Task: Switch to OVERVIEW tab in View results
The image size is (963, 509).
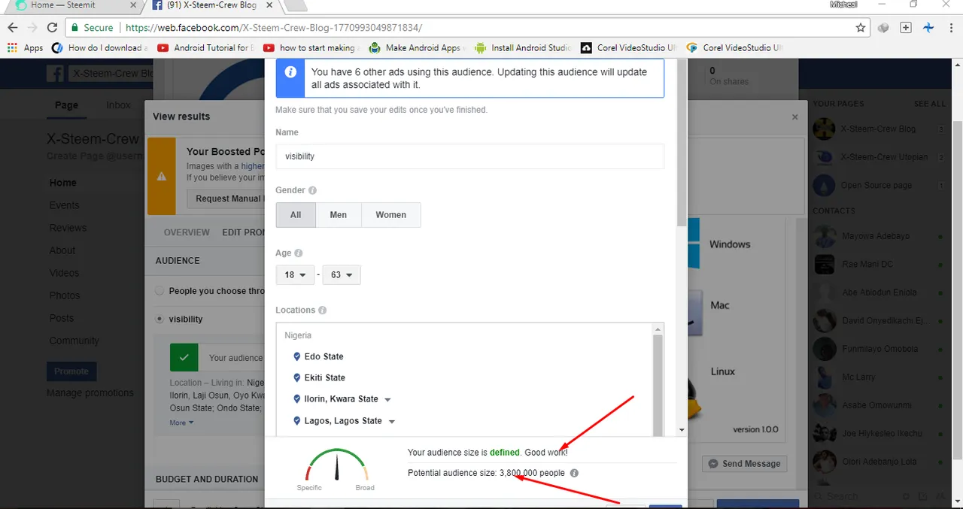Action: click(187, 232)
